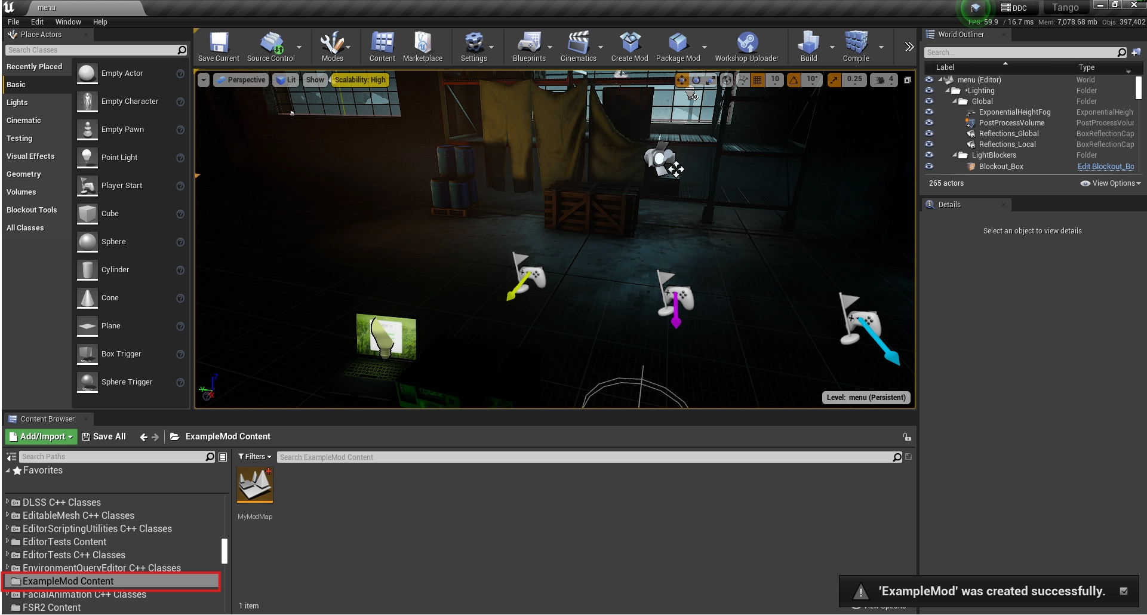Click the Edit Blockout_Bo link

tap(1105, 167)
